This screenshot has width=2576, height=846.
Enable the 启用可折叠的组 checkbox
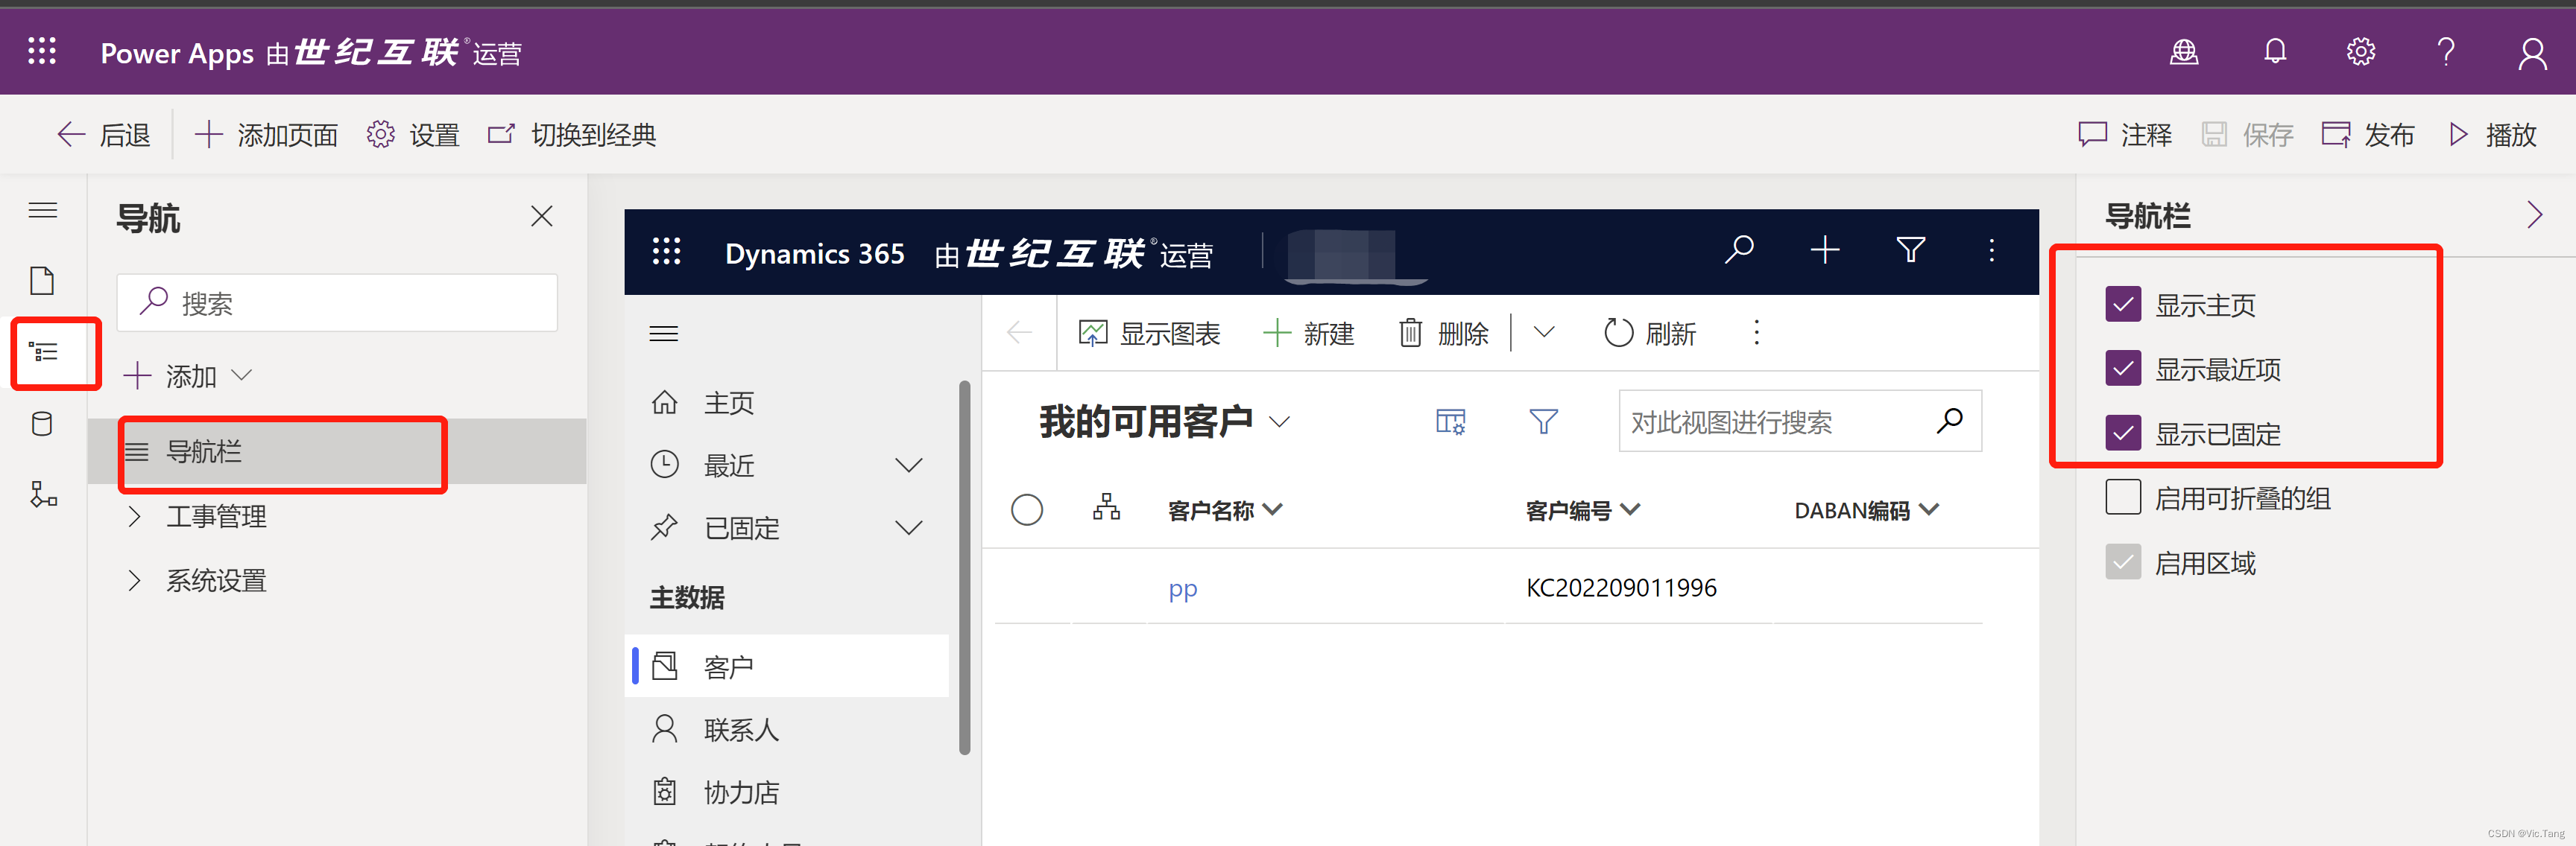click(x=2123, y=497)
